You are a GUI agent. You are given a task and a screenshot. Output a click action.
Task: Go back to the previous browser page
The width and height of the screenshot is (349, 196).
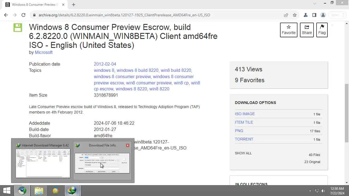click(6, 15)
